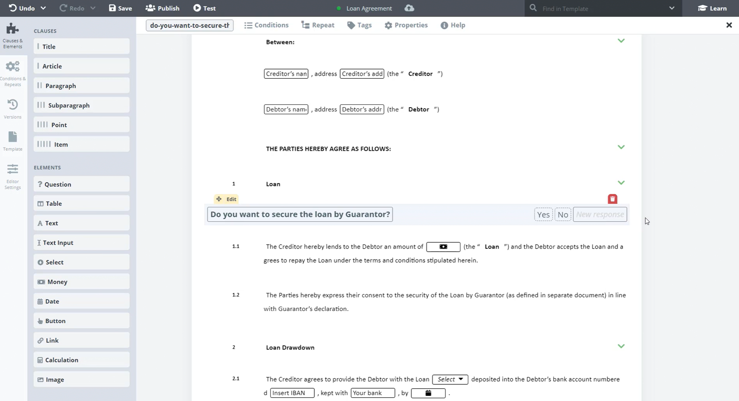Click the Creditor's address input
Viewport: 739px width, 401px height.
click(x=362, y=74)
